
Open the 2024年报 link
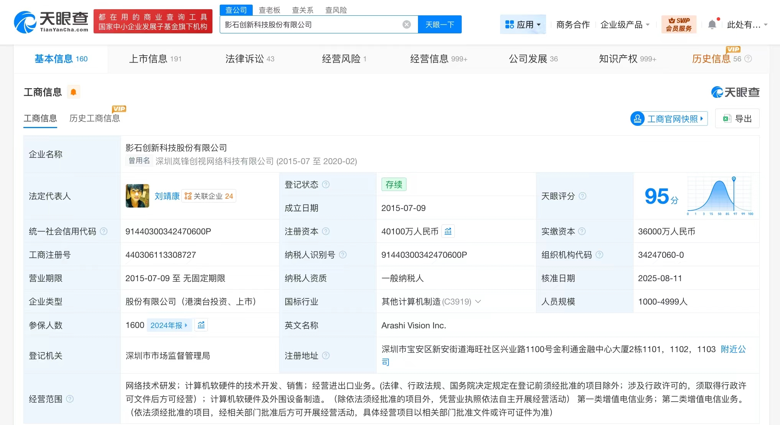[x=169, y=325]
